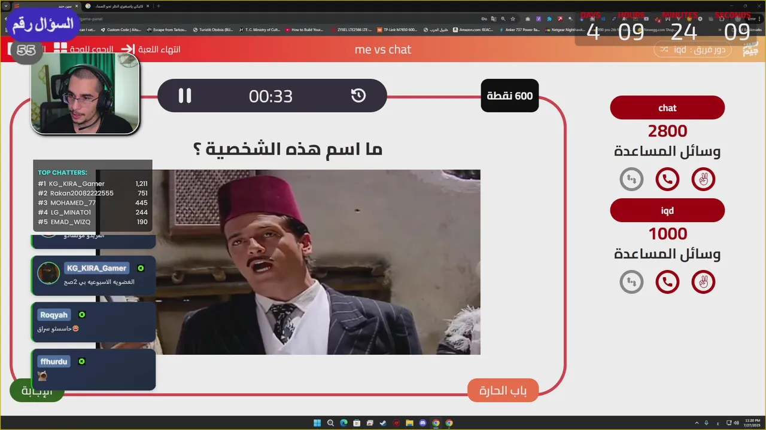766x430 pixels.
Task: Open the TP-Link M7650 bookmark
Action: pos(397,29)
